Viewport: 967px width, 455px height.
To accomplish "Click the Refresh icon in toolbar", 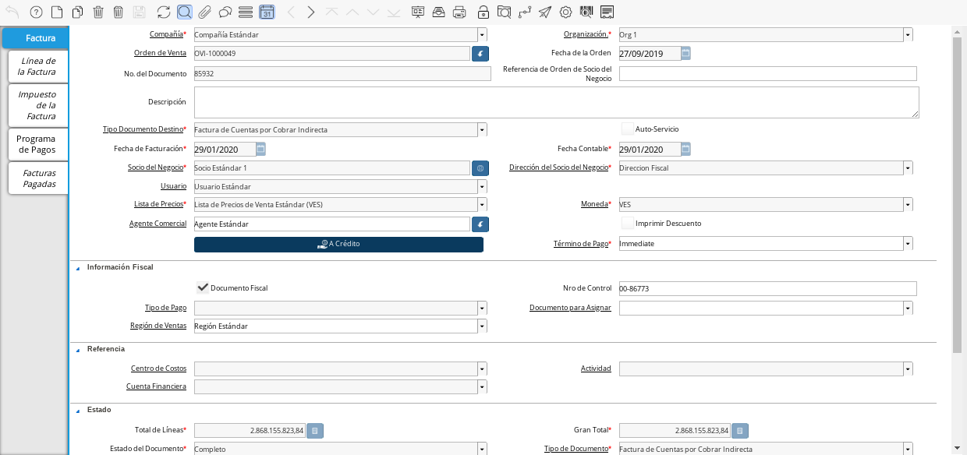I will tap(163, 12).
